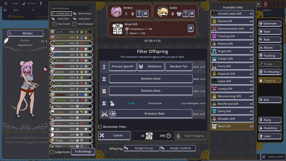
Task: Click the Cancel button
Action: click(x=115, y=136)
